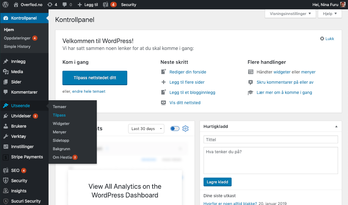
Task: Click the Innlegg pushpin icon
Action: point(6,61)
